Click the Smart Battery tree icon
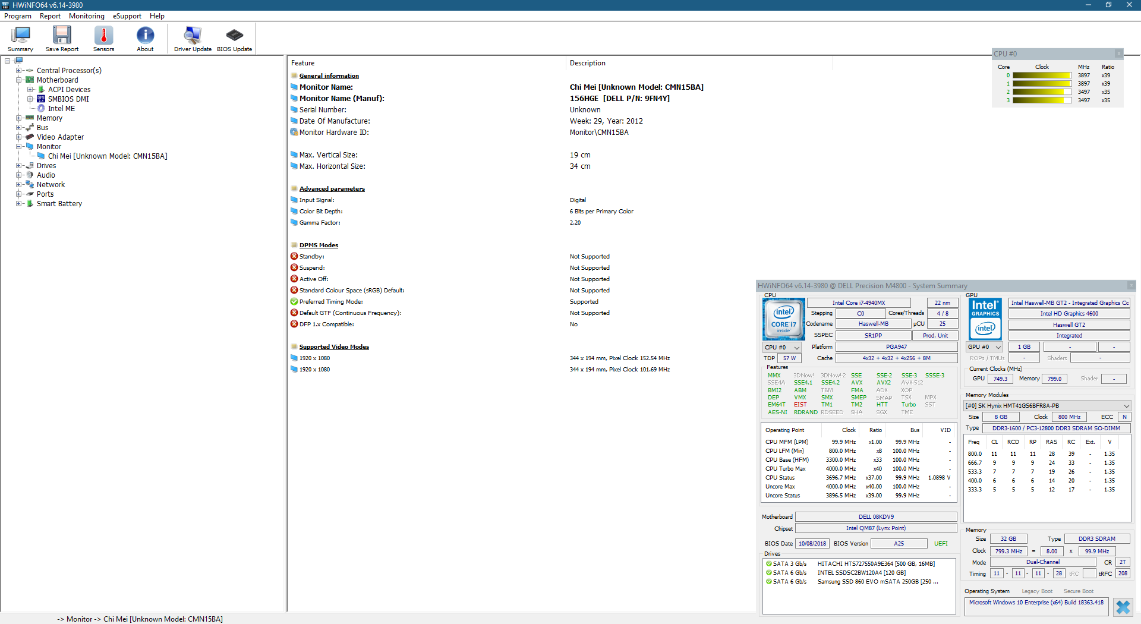Image resolution: width=1141 pixels, height=624 pixels. click(30, 203)
